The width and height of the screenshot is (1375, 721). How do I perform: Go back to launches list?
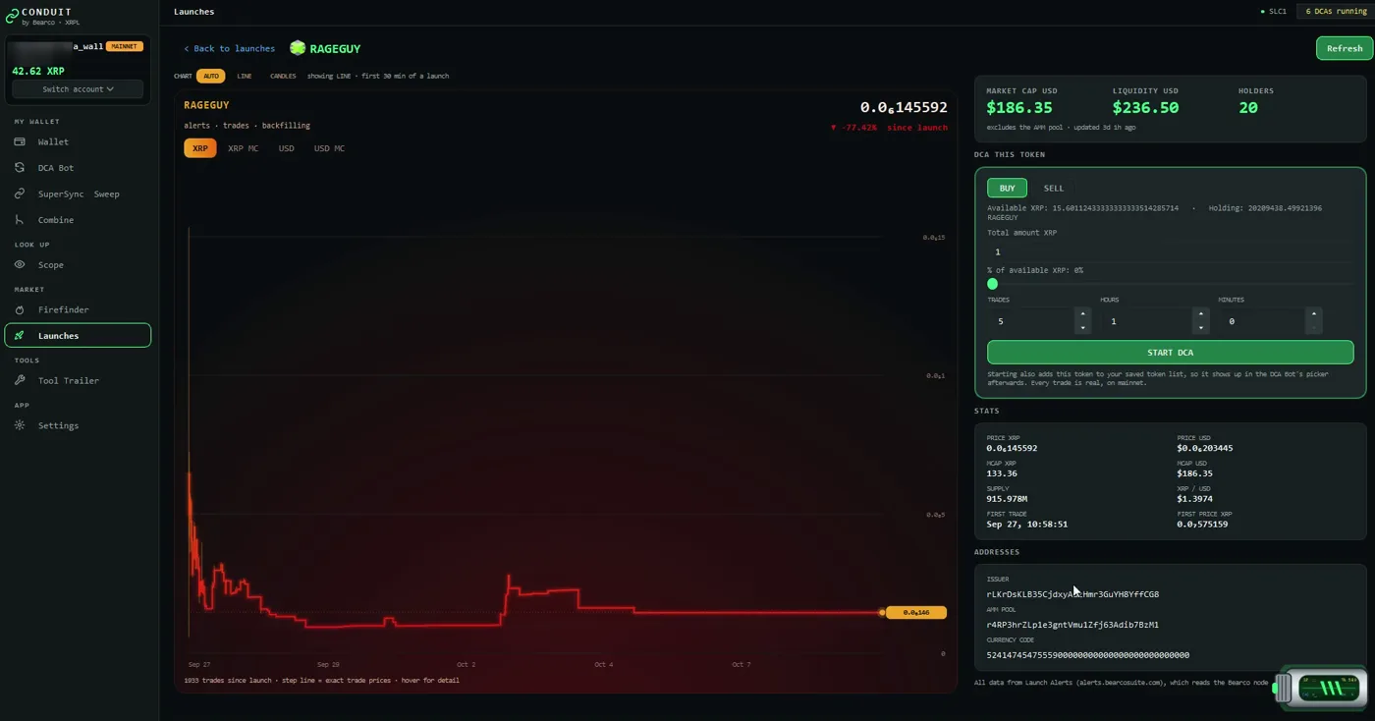pyautogui.click(x=229, y=48)
